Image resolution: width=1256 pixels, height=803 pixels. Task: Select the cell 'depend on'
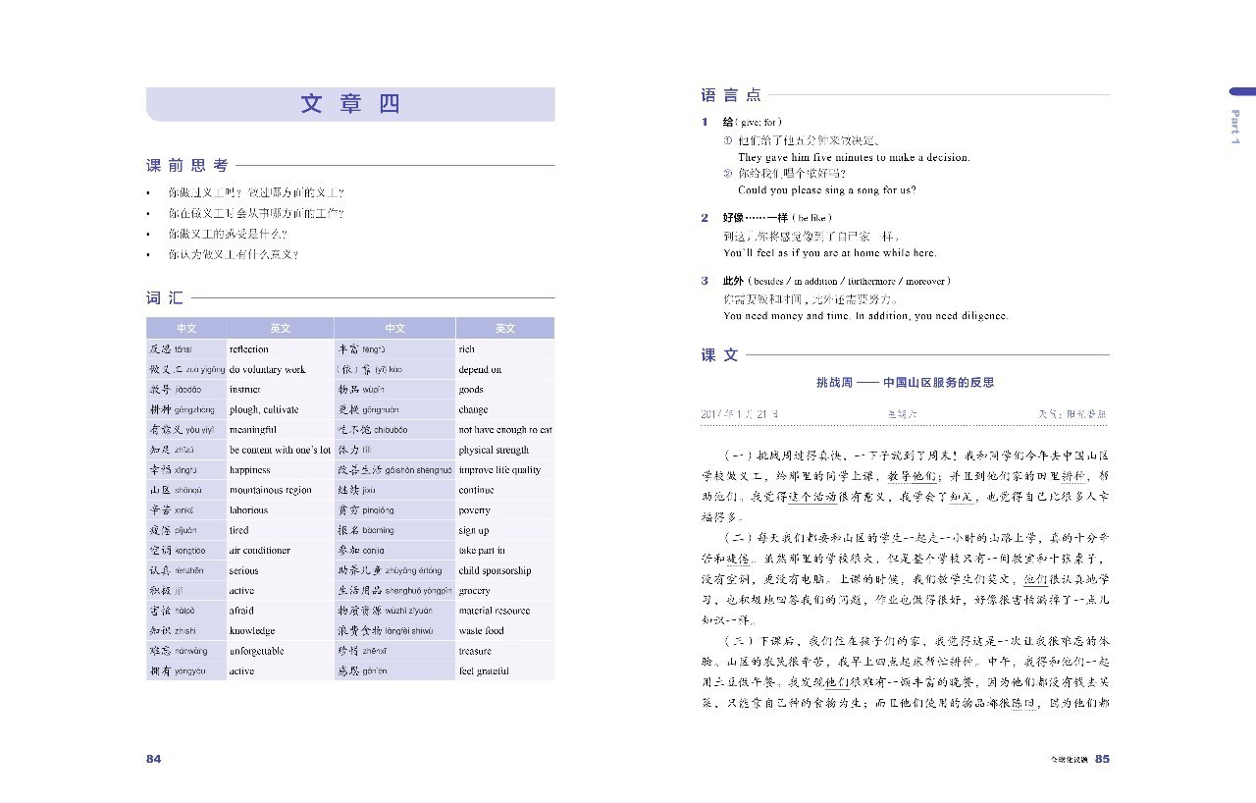(x=504, y=370)
